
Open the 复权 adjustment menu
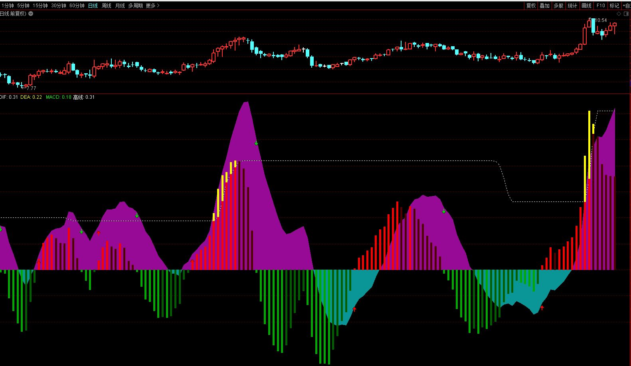tap(531, 6)
